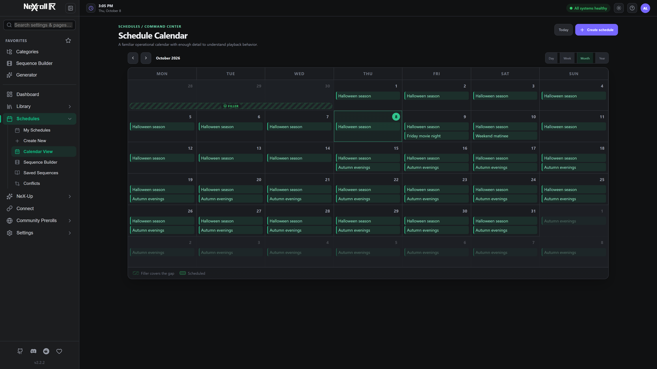657x369 pixels.
Task: Collapse the sidebar panel icon
Action: pyautogui.click(x=70, y=8)
